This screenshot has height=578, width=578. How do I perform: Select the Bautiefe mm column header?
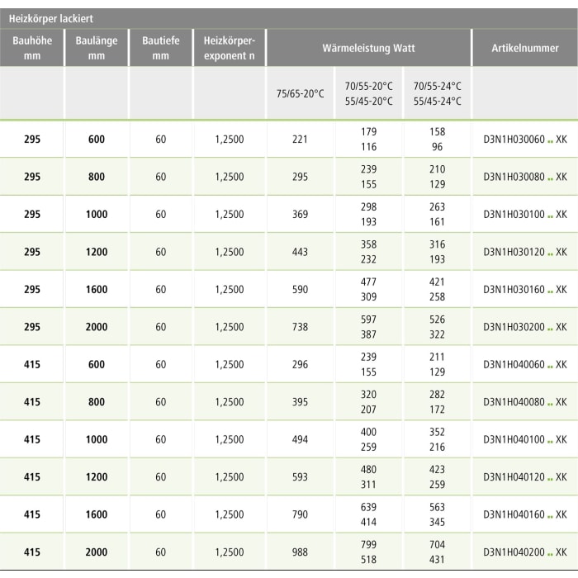pyautogui.click(x=161, y=48)
